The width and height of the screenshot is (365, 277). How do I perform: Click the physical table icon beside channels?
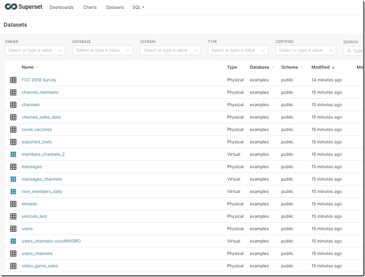(13, 104)
